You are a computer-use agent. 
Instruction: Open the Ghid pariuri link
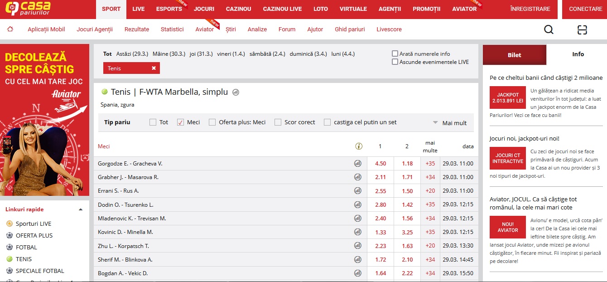[x=350, y=29]
